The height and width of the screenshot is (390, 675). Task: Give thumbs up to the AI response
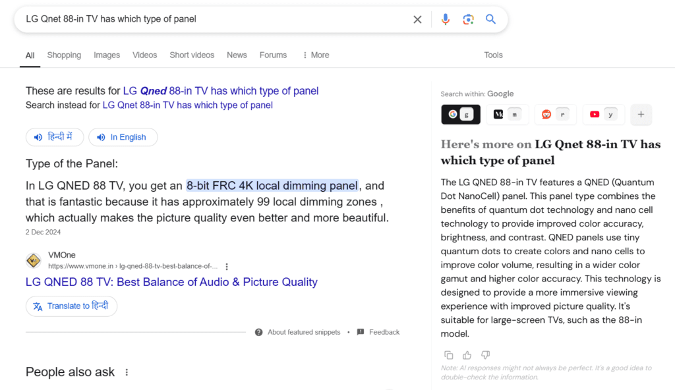467,355
